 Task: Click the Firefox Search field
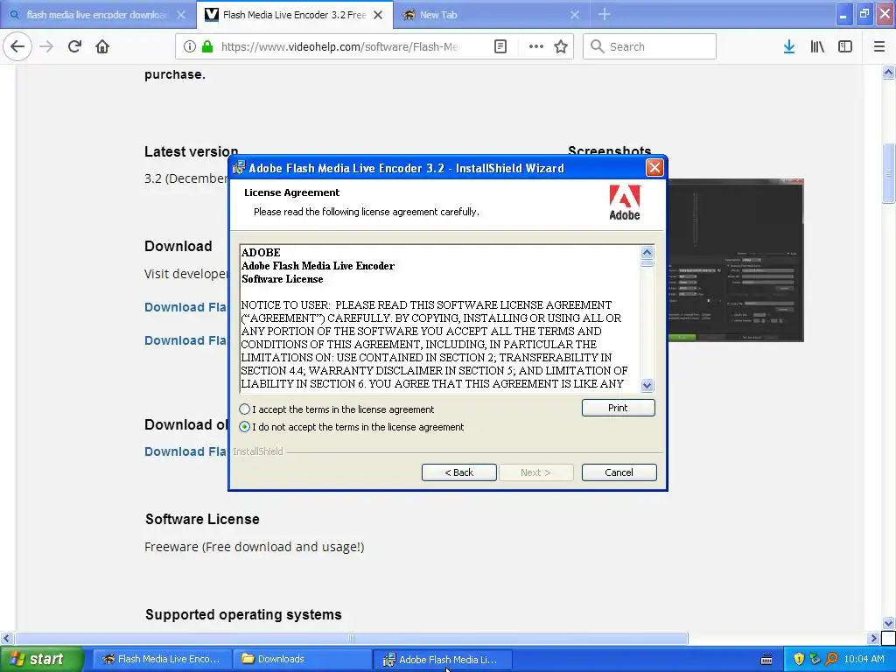tap(649, 46)
